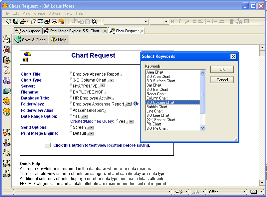Expand the font size combo box
The width and height of the screenshot is (267, 197).
(x=166, y=21)
